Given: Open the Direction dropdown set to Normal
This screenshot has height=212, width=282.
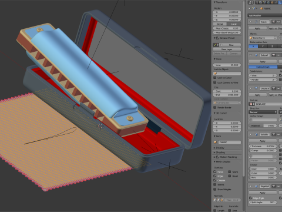Looking at the screenshot, I should [263, 112].
